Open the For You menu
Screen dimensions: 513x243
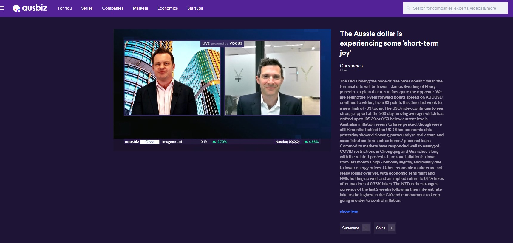coord(65,8)
